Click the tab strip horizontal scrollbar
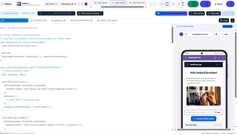The height and width of the screenshot is (135, 237). click(122, 7)
